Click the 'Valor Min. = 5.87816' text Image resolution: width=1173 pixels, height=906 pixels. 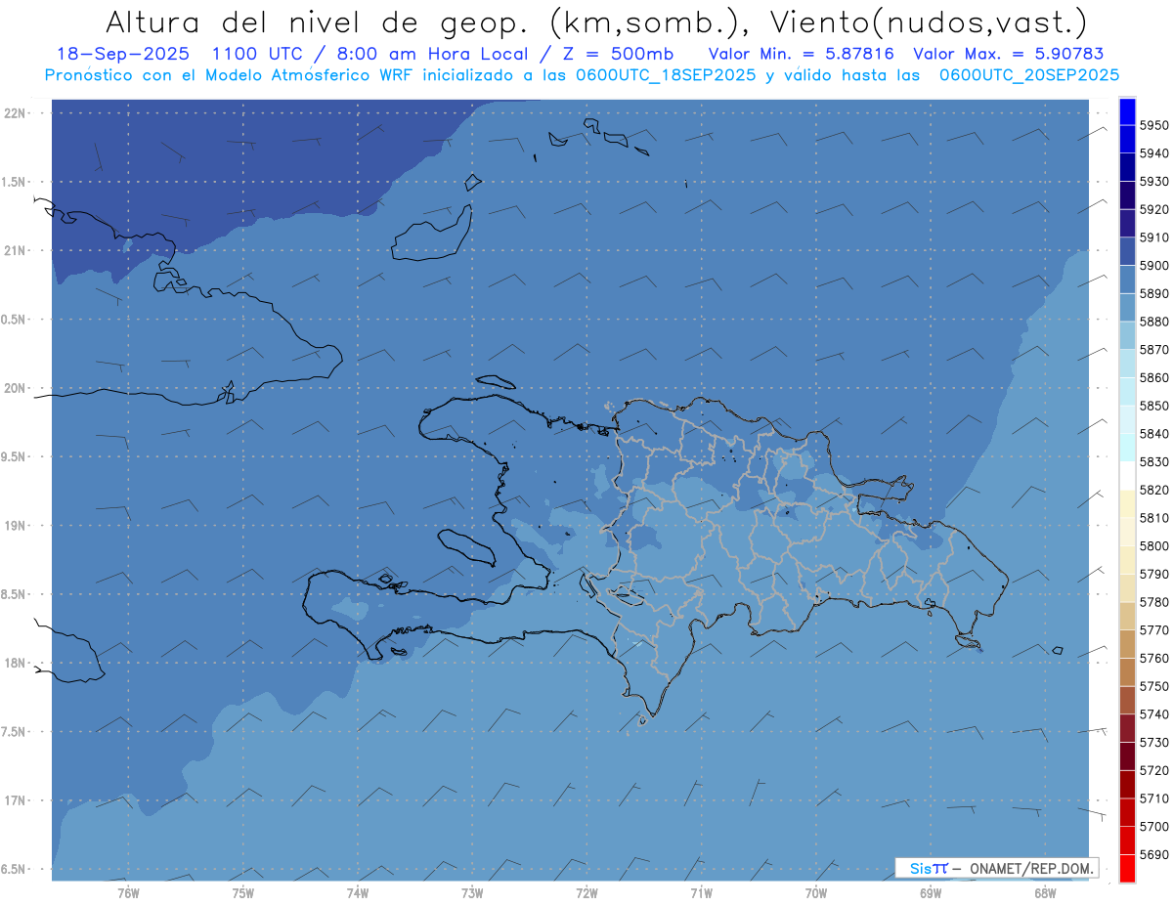pyautogui.click(x=801, y=54)
